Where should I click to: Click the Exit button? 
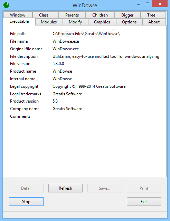tap(144, 201)
